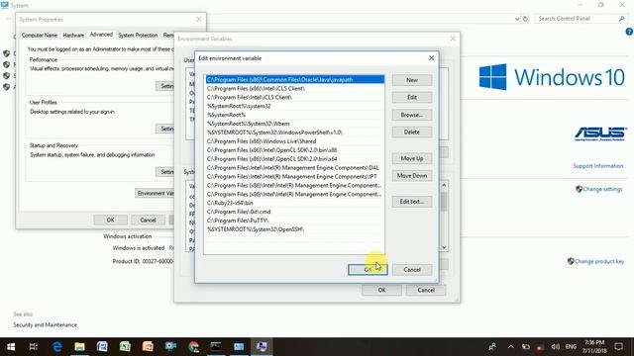The height and width of the screenshot is (356, 634).
Task: Click the Change settings link
Action: click(602, 189)
